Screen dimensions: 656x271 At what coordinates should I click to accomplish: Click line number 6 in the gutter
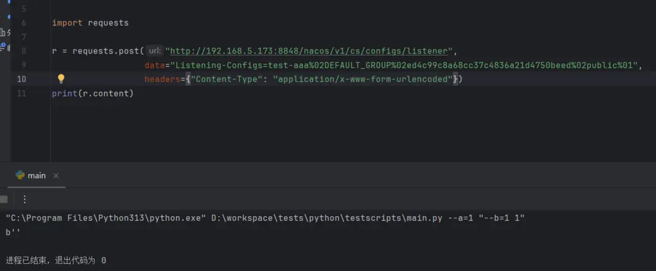(23, 23)
